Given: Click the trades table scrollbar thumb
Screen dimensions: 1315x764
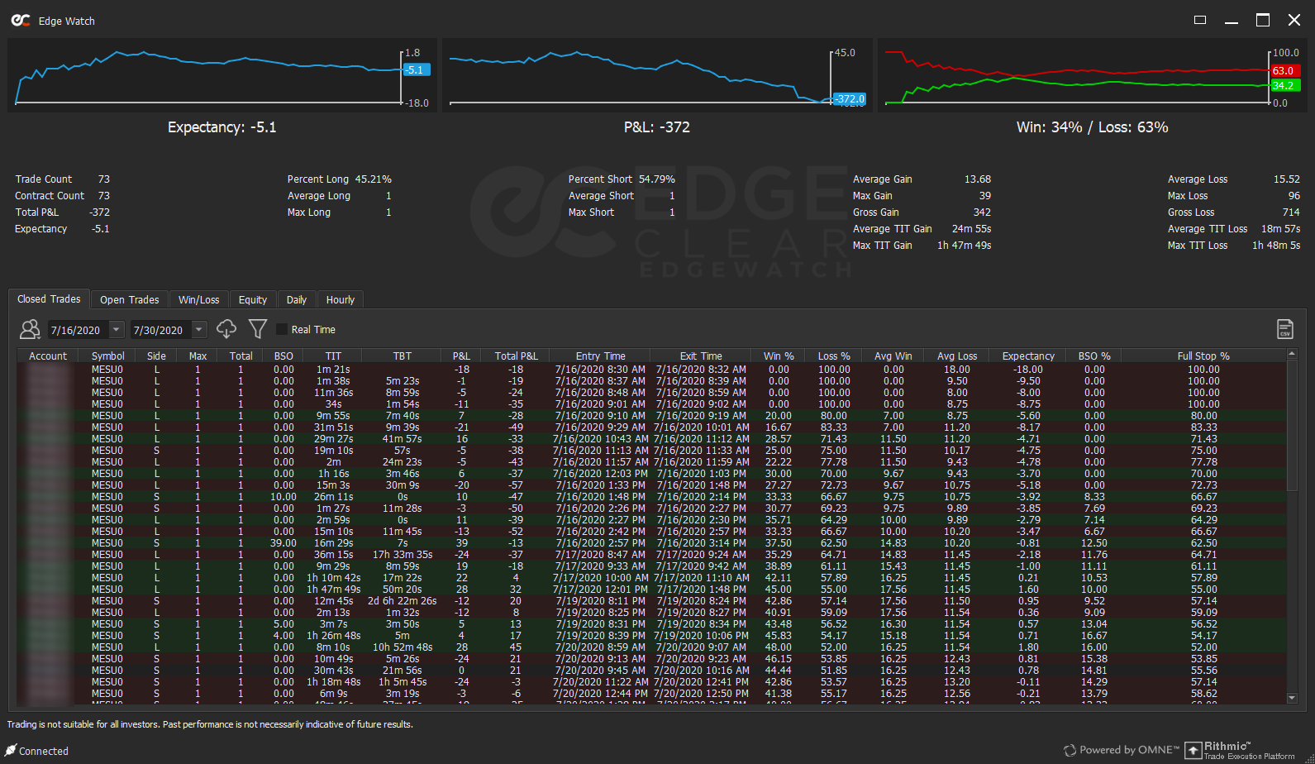Looking at the screenshot, I should (x=1292, y=425).
